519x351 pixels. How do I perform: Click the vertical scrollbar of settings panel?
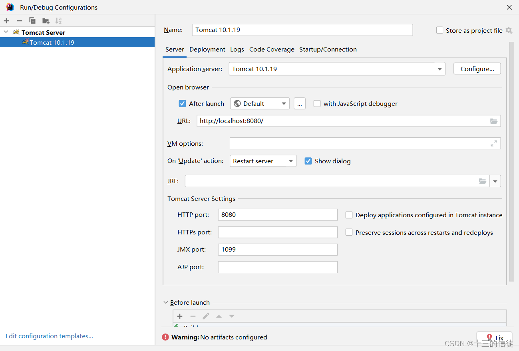click(x=511, y=162)
